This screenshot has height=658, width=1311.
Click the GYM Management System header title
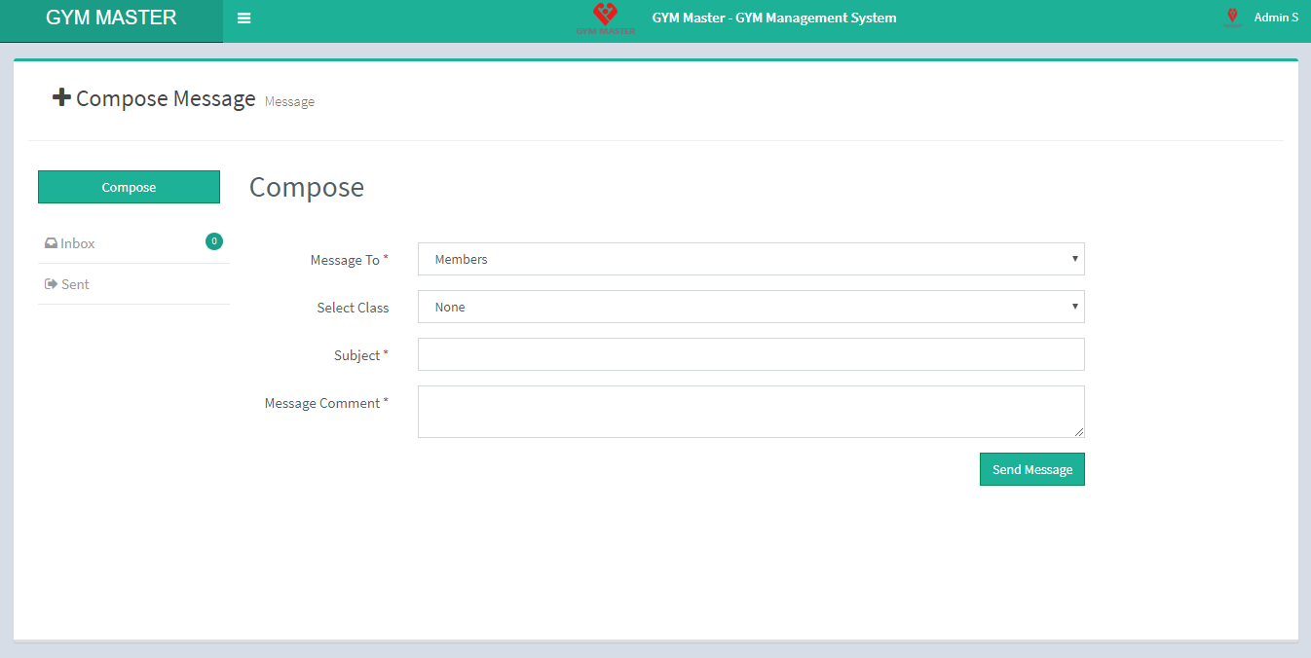[773, 18]
